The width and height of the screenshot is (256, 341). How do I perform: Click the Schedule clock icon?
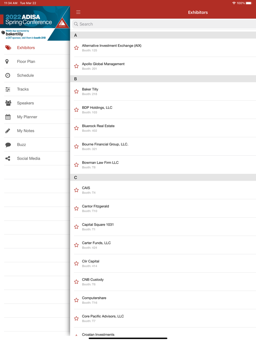click(8, 75)
